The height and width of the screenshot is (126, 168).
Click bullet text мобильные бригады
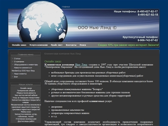[x=88, y=73]
